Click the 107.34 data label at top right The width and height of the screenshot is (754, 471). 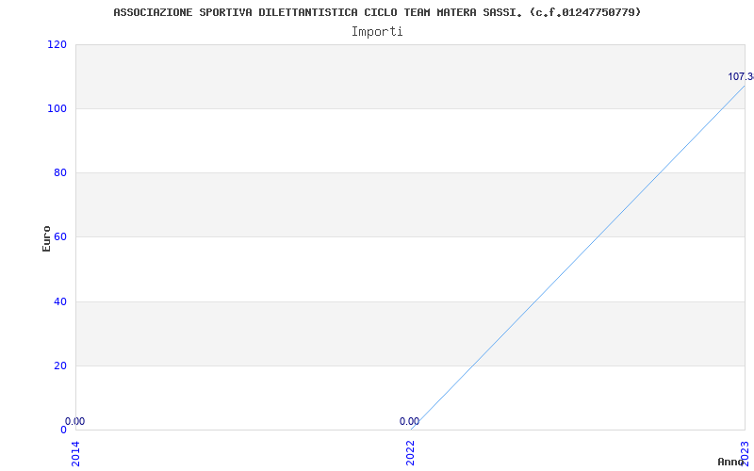[x=741, y=77]
